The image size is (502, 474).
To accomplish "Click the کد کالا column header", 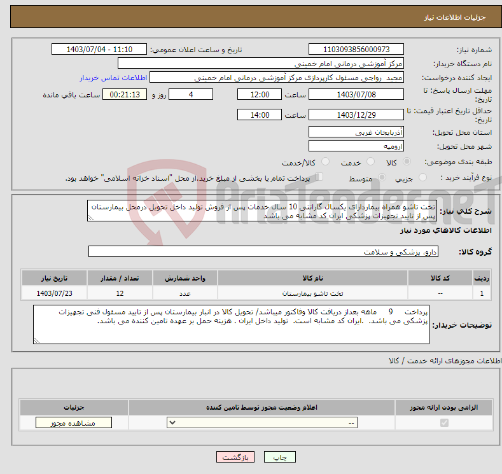I will [x=440, y=278].
